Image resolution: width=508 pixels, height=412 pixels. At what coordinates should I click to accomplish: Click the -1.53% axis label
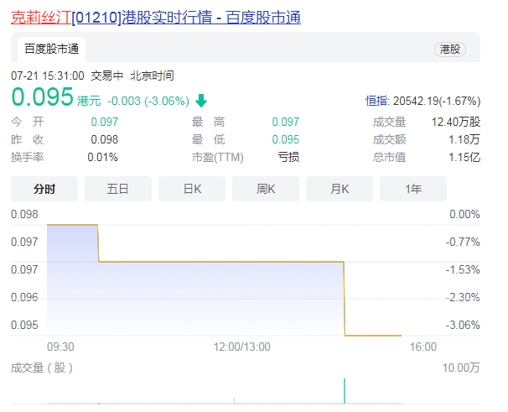tap(463, 269)
